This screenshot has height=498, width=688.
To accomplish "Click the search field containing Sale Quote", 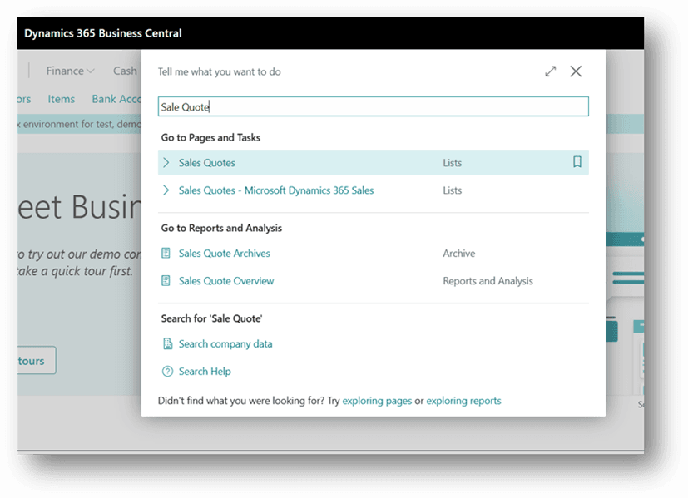I will pos(373,106).
